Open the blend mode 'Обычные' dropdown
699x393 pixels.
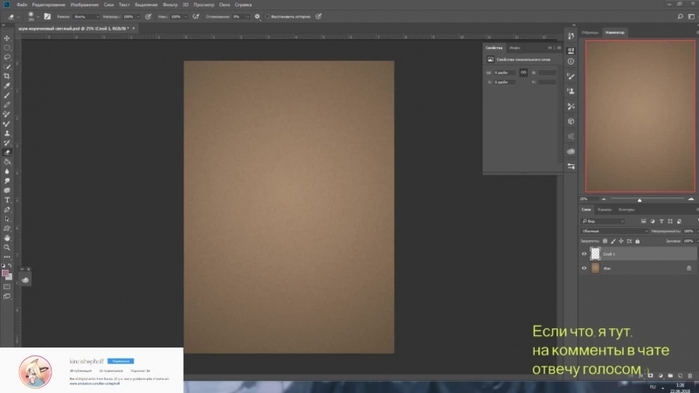coord(614,231)
